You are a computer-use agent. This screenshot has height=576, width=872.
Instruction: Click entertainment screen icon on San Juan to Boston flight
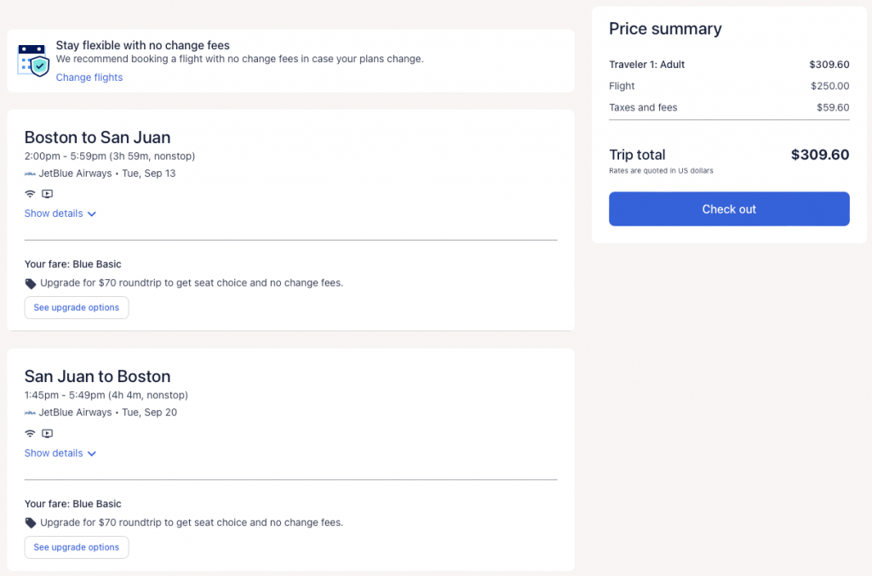[48, 433]
